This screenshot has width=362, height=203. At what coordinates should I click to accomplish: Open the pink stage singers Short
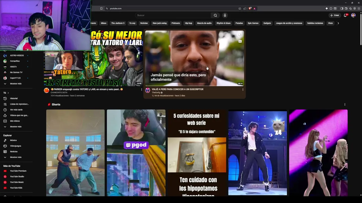318,153
